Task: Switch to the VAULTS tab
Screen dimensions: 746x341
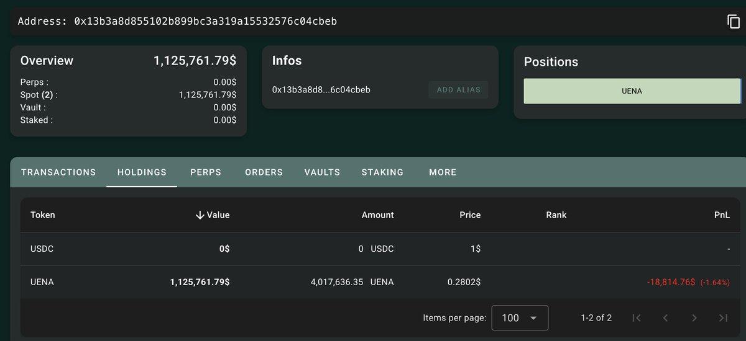Action: coord(322,172)
